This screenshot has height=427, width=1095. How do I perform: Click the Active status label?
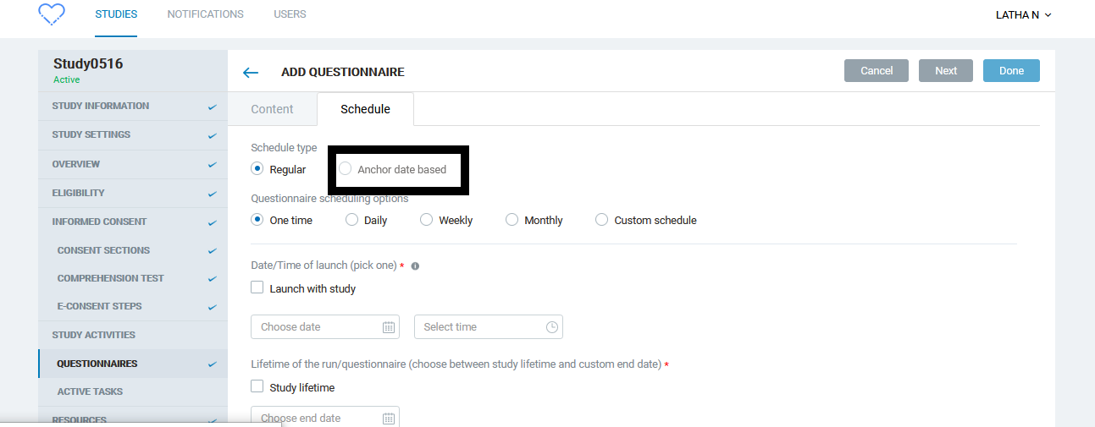point(66,79)
